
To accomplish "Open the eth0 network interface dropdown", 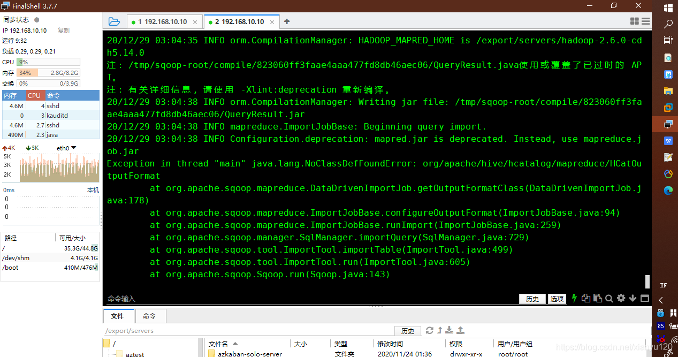I will pyautogui.click(x=67, y=148).
